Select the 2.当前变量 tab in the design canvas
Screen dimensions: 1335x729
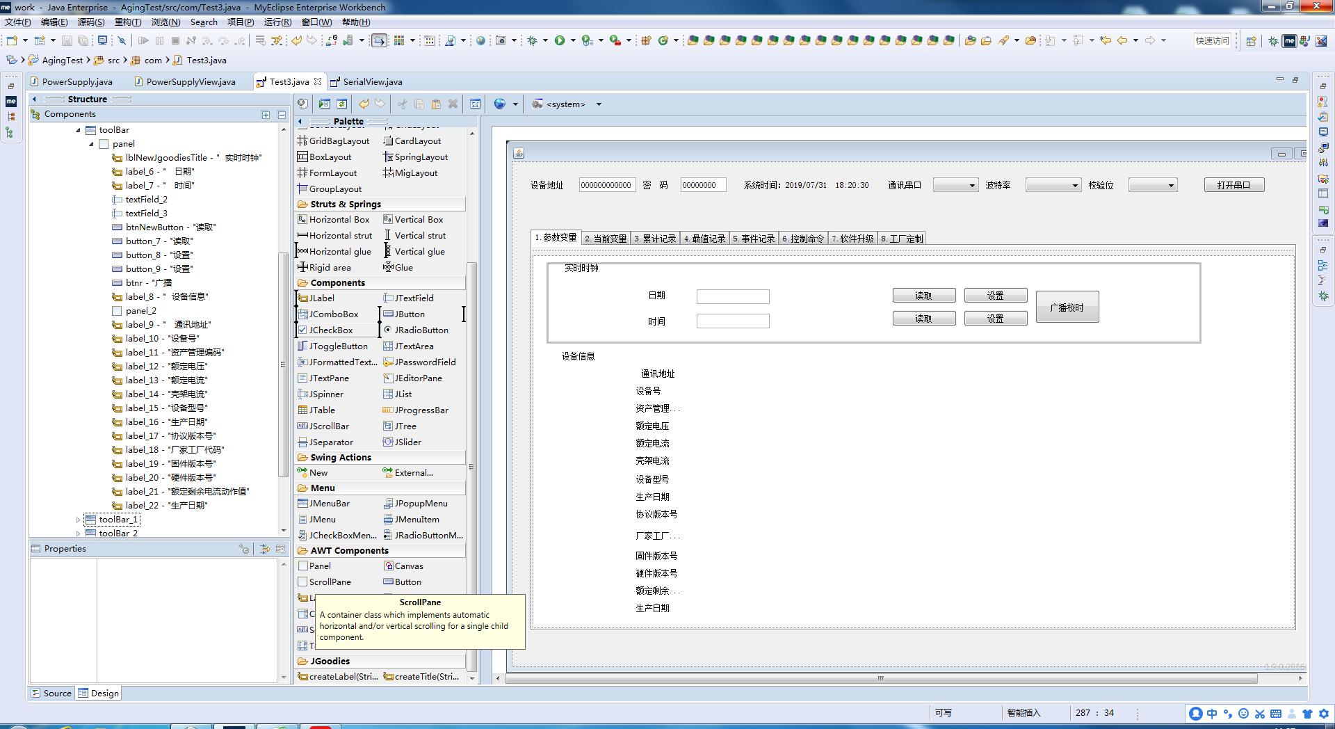pos(605,239)
